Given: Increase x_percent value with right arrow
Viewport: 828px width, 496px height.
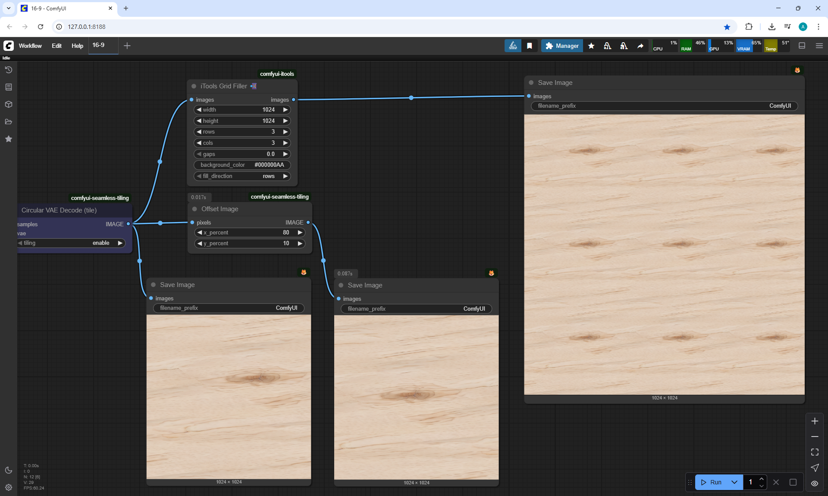Looking at the screenshot, I should (x=300, y=233).
